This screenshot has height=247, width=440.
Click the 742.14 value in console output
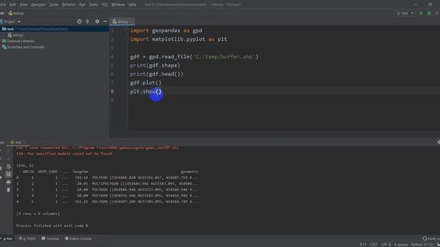(x=81, y=178)
